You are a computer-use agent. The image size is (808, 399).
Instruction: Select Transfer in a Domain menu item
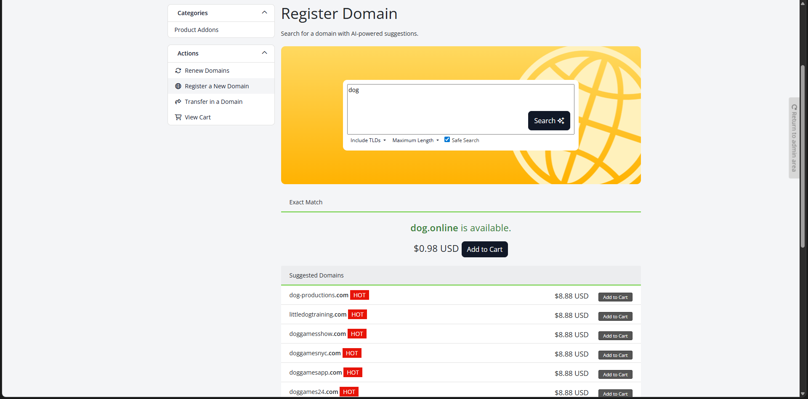click(x=213, y=102)
